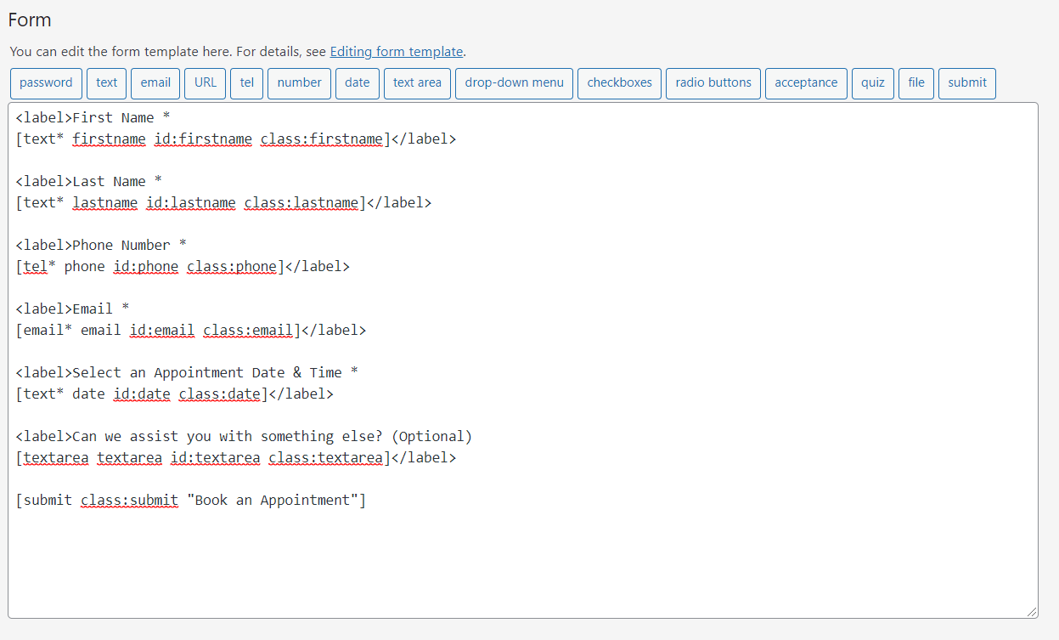Insert a quiz tag
1059x640 pixels.
(872, 83)
